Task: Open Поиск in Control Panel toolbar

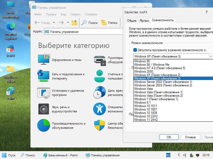Action: point(89,23)
